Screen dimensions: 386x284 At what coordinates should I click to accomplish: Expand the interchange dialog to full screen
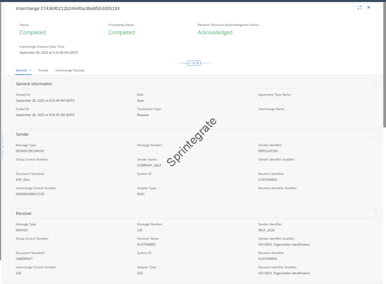[x=360, y=7]
